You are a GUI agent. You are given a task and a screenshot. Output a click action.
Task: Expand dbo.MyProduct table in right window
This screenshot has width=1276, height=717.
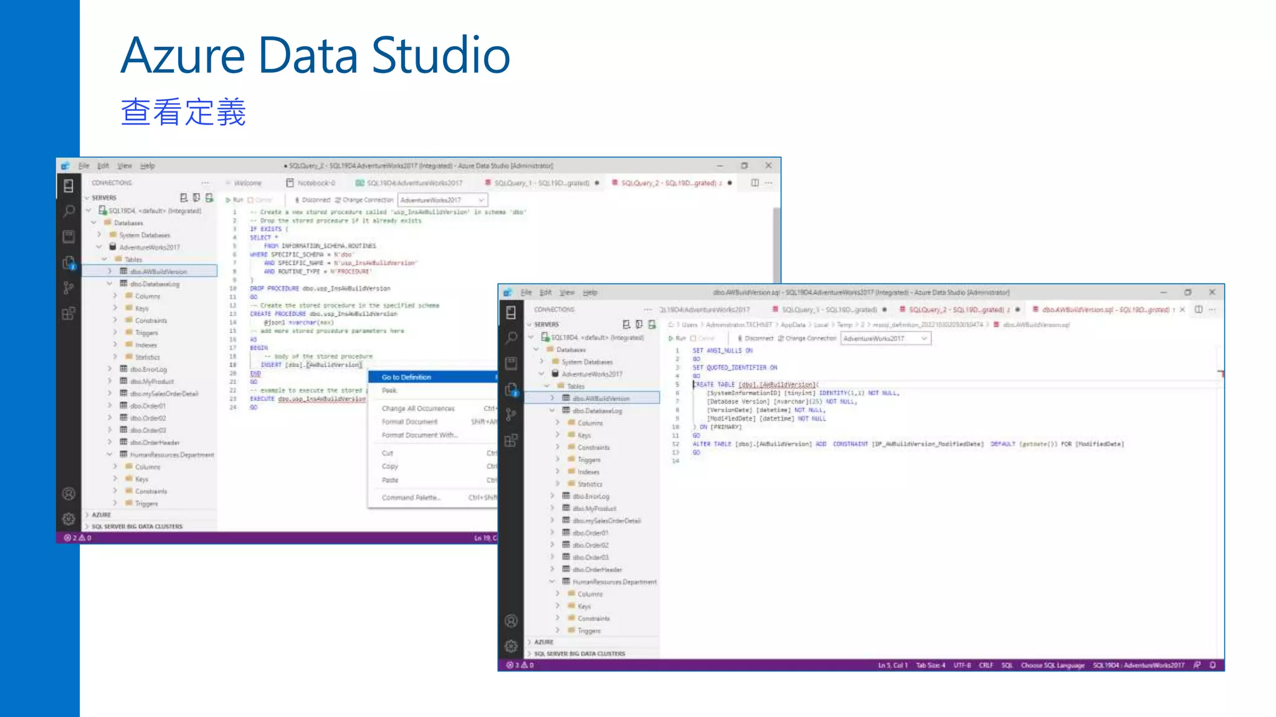tap(552, 508)
